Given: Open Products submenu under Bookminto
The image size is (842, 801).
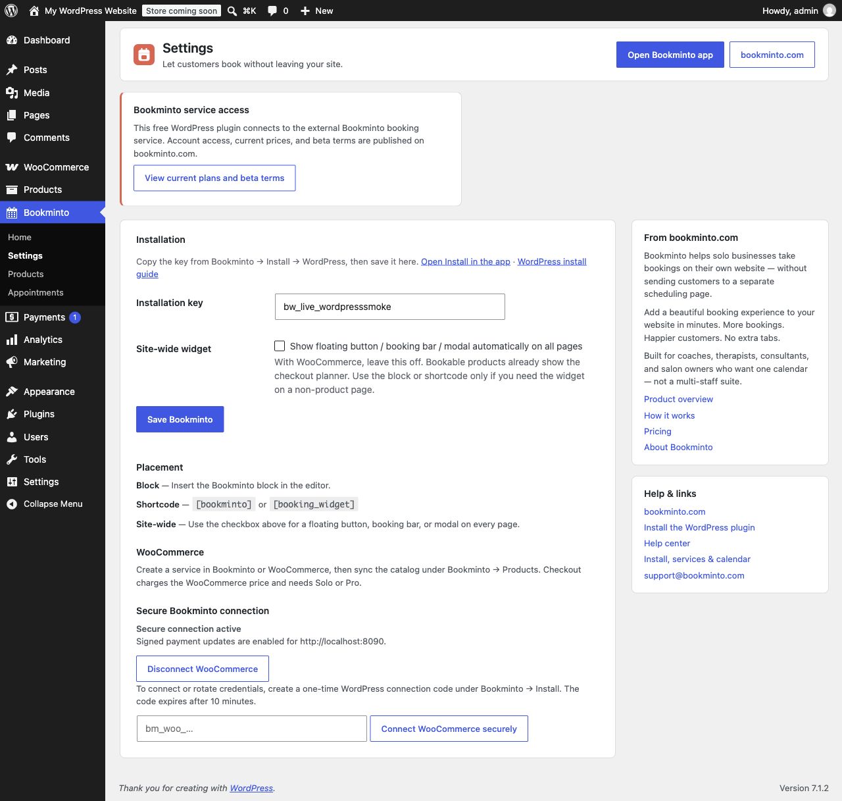Looking at the screenshot, I should [26, 274].
